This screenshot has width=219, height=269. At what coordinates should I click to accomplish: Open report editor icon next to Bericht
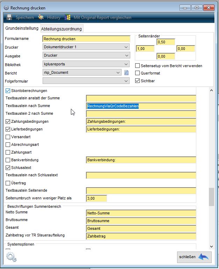(127, 73)
